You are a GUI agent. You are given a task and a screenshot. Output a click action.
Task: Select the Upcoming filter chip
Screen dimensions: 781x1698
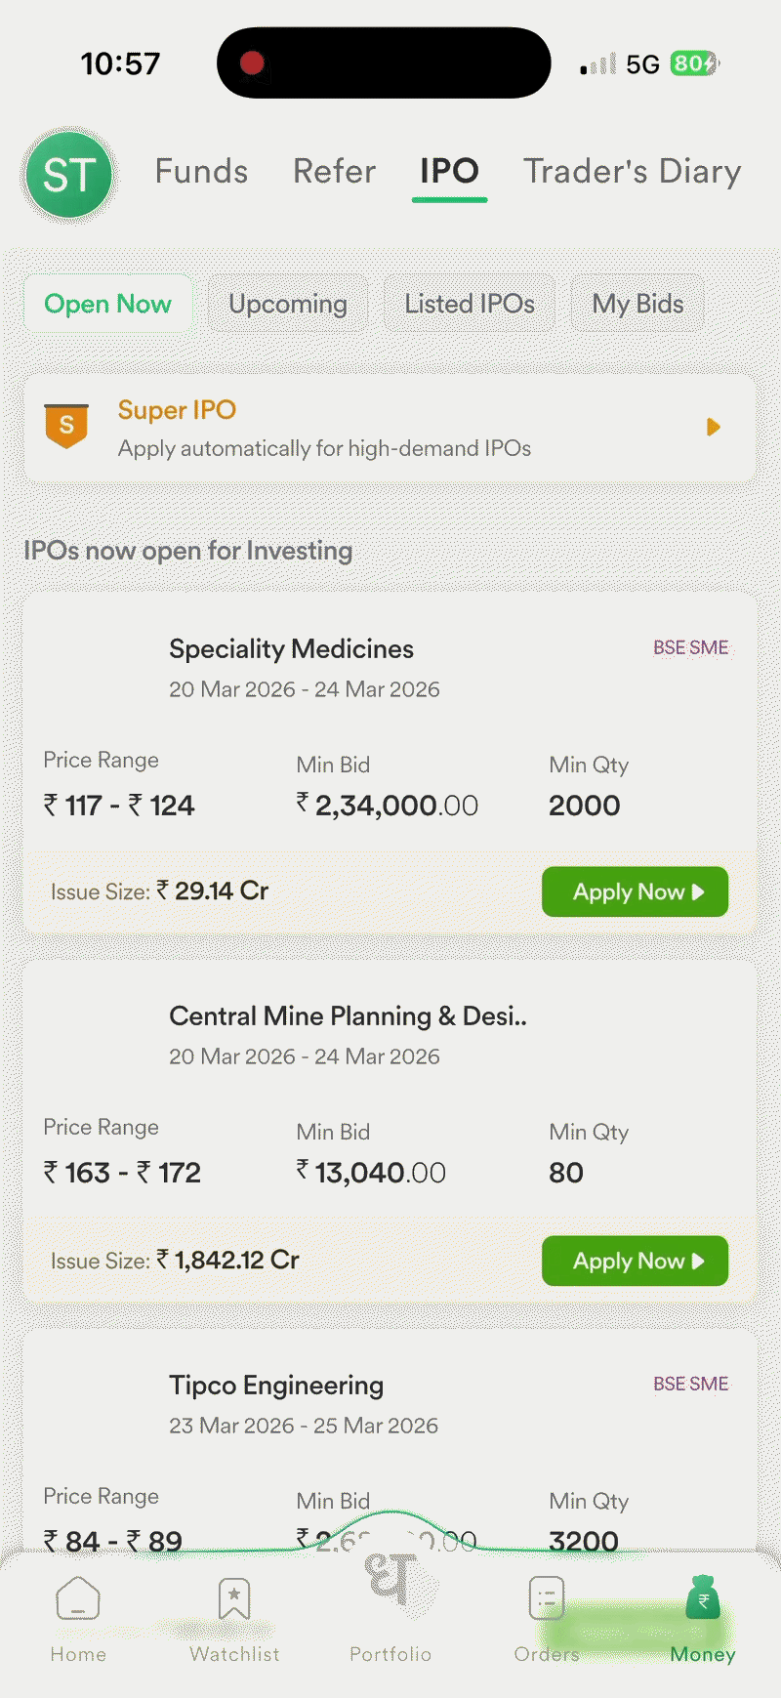[288, 305]
